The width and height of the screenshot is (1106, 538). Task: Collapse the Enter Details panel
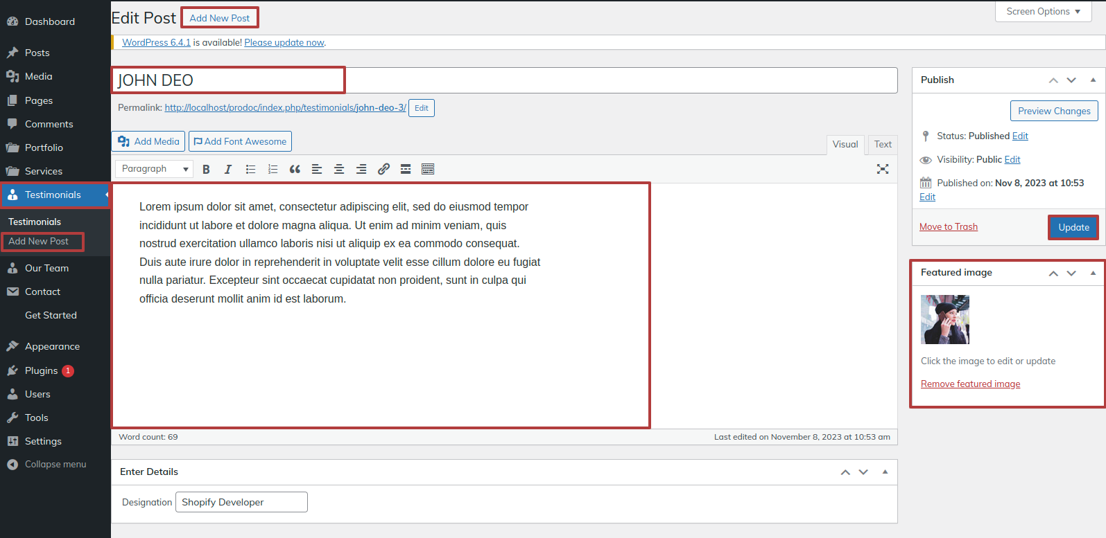[x=885, y=472]
